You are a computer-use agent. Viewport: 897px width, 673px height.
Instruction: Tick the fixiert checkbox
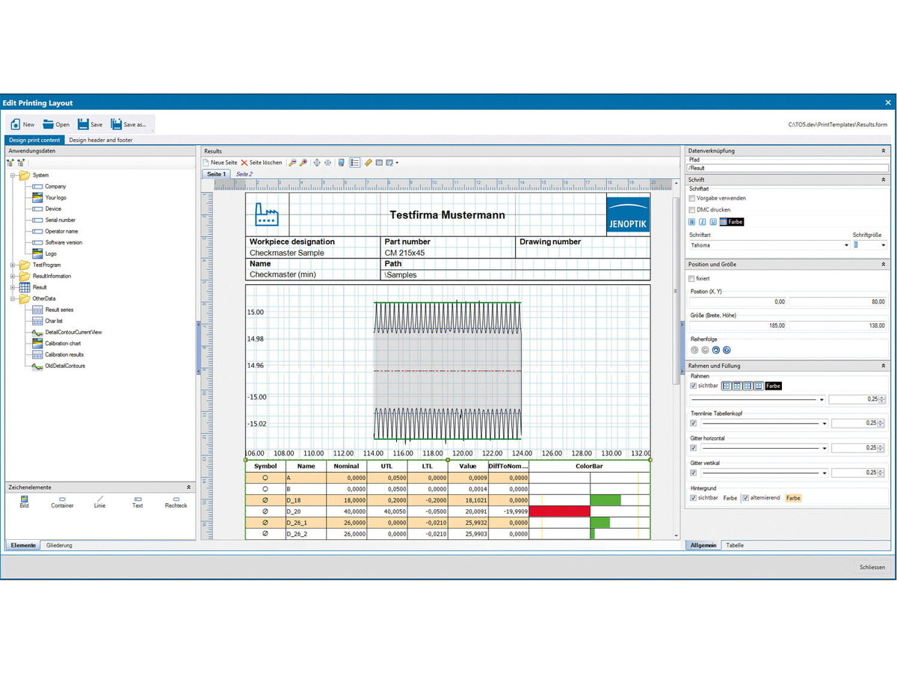coord(692,278)
